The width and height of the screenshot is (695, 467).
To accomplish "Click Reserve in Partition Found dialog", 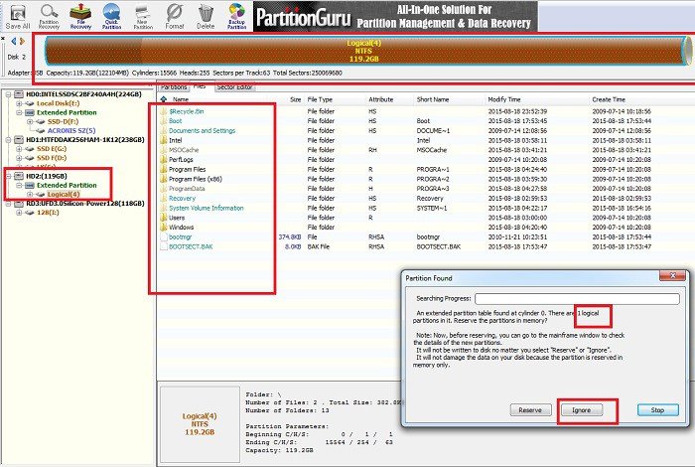I will coord(530,410).
